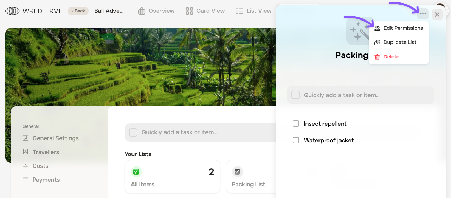
Task: Tick the Waterproof jacket checkbox
Action: click(x=296, y=140)
